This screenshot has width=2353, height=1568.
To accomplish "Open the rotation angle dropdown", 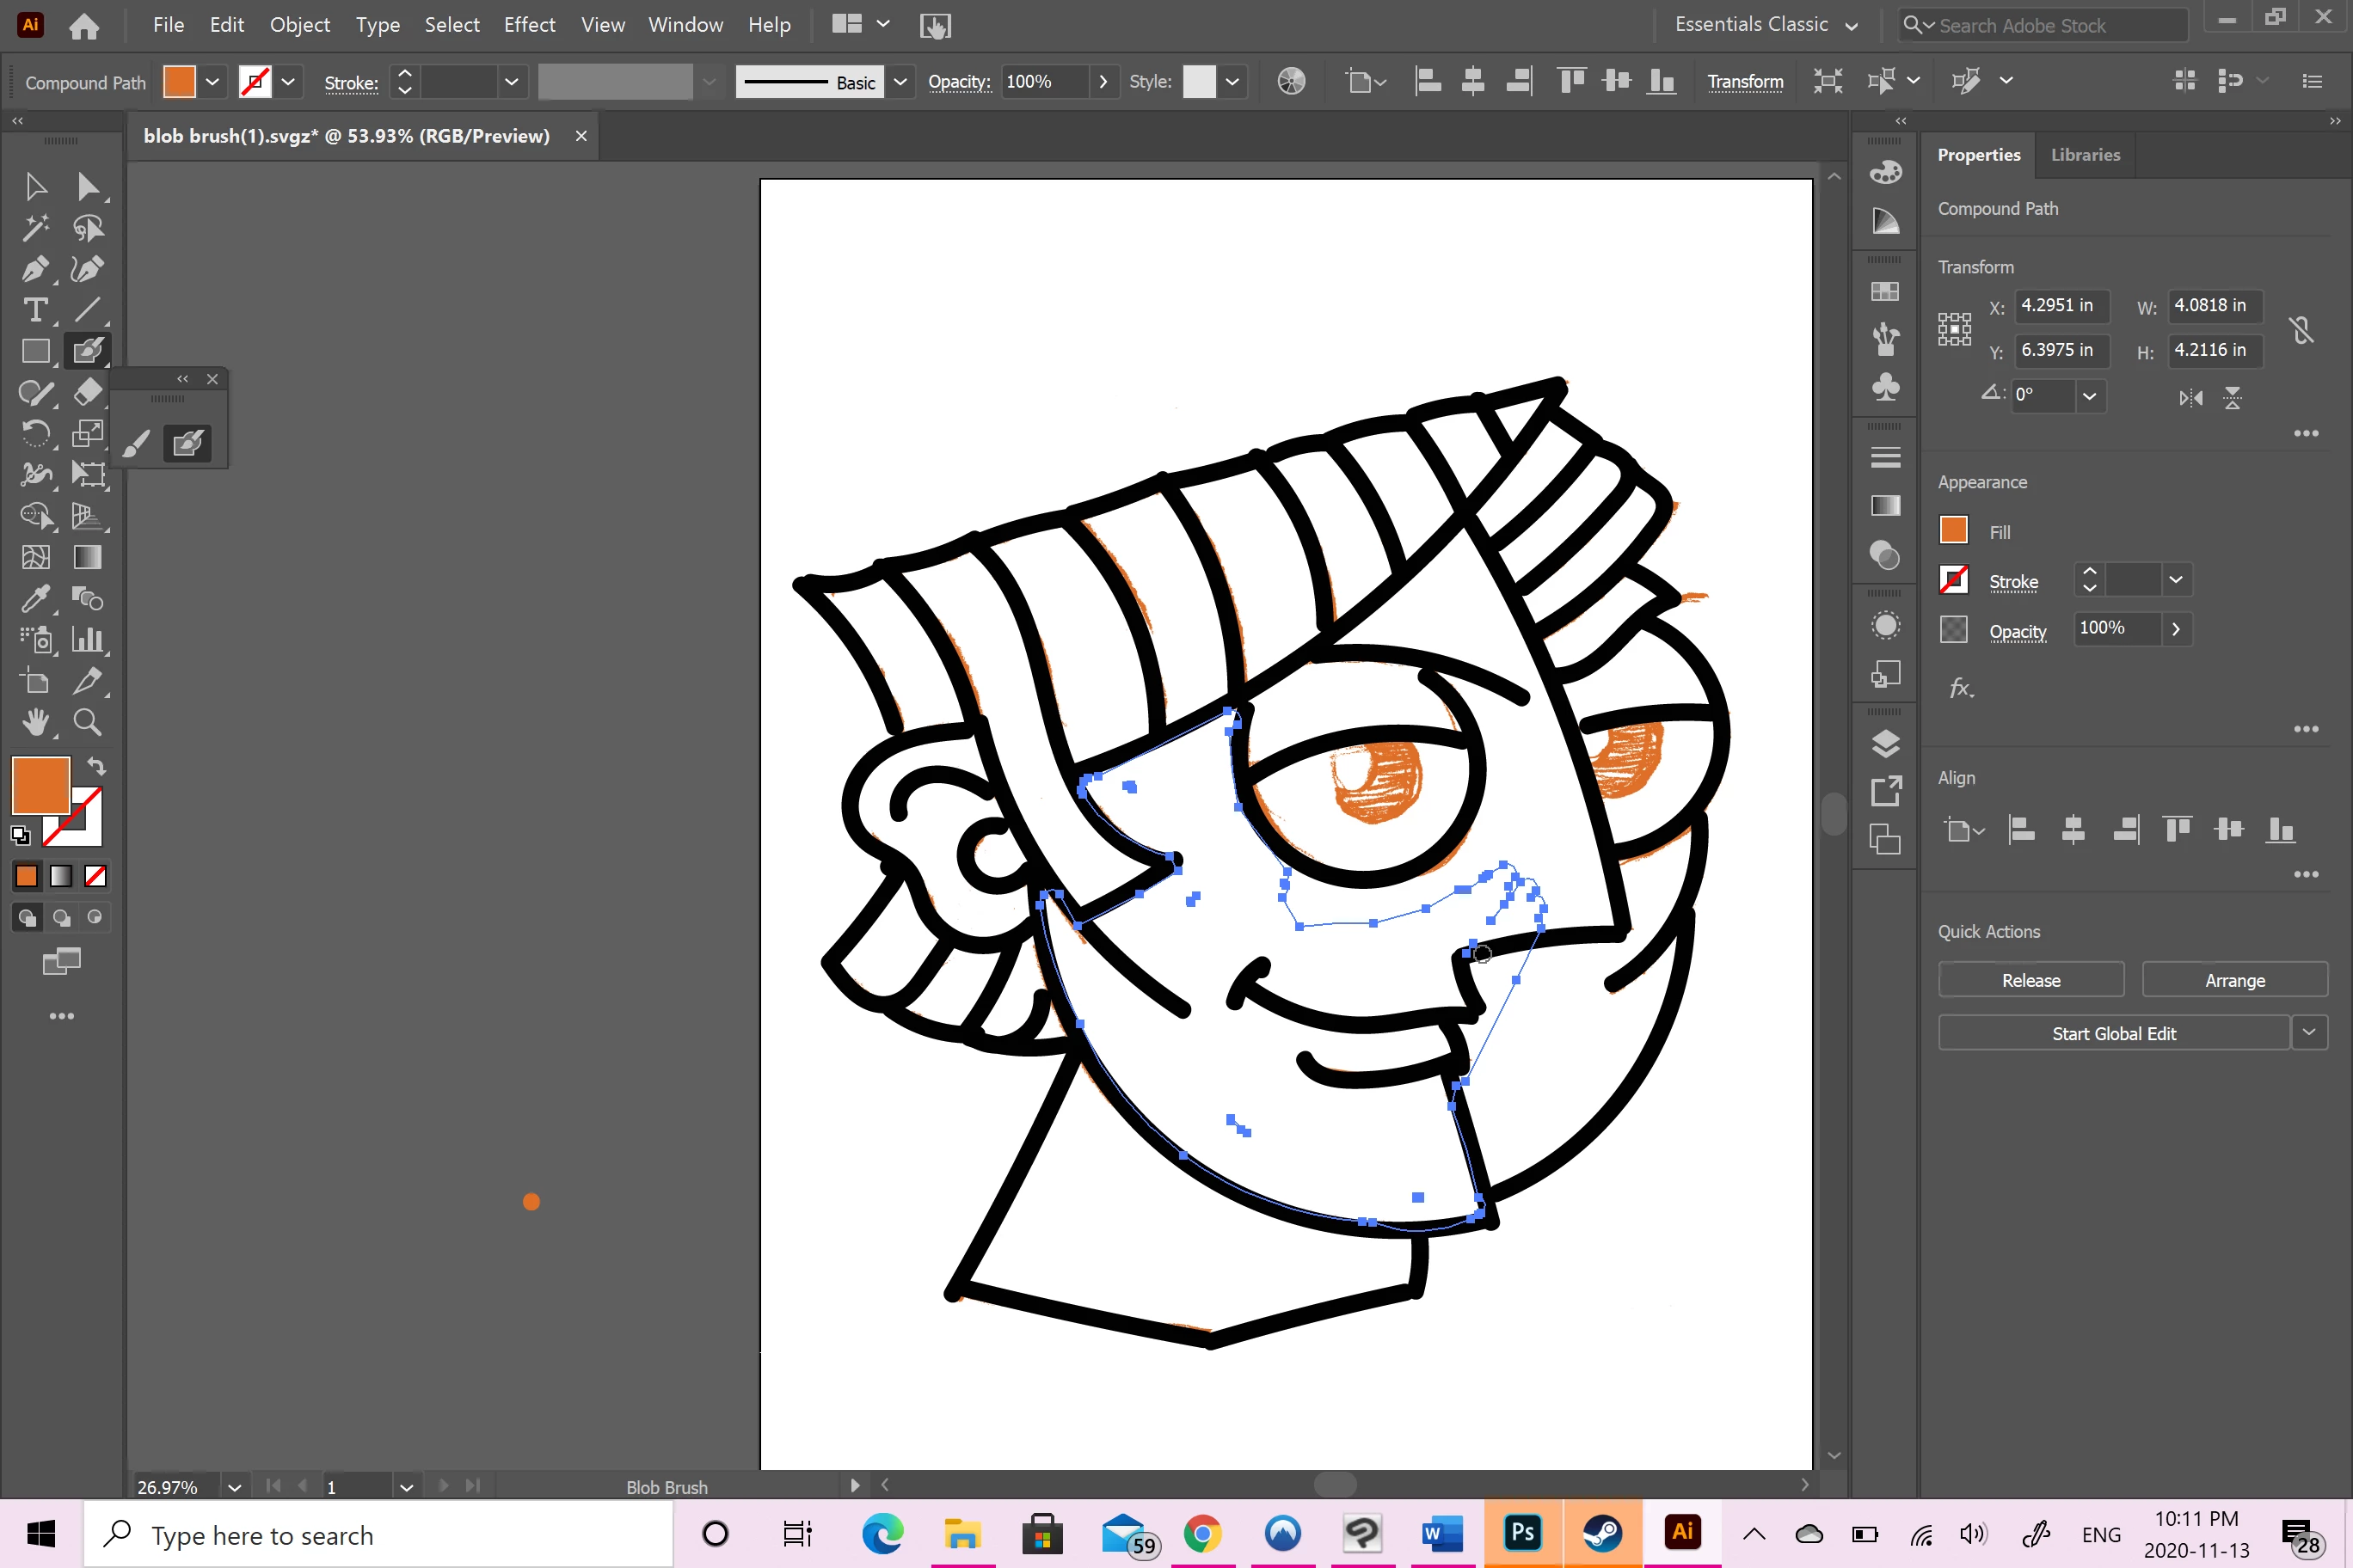I will tap(2090, 396).
